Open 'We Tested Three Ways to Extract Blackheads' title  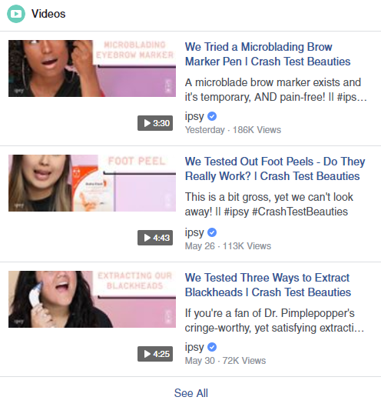[268, 285]
